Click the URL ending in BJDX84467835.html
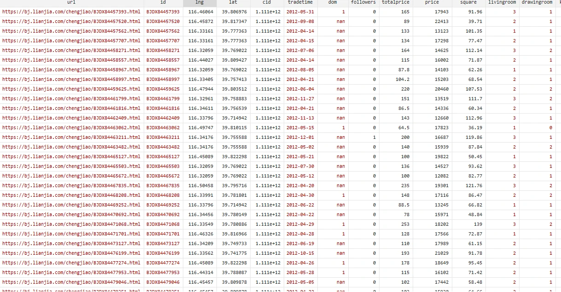This screenshot has height=292, width=561. [x=71, y=186]
